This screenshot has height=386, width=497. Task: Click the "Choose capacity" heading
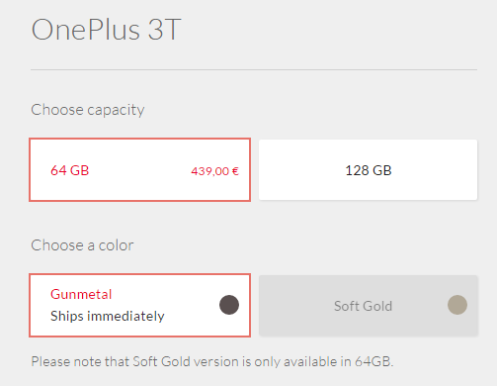[x=88, y=110]
